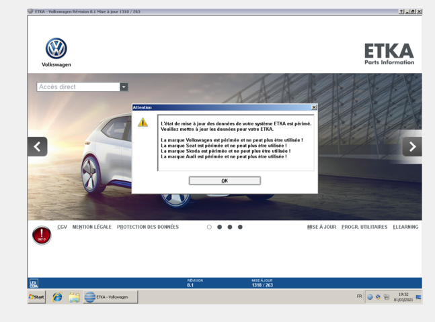Select the second slide indicator dot

(219, 227)
